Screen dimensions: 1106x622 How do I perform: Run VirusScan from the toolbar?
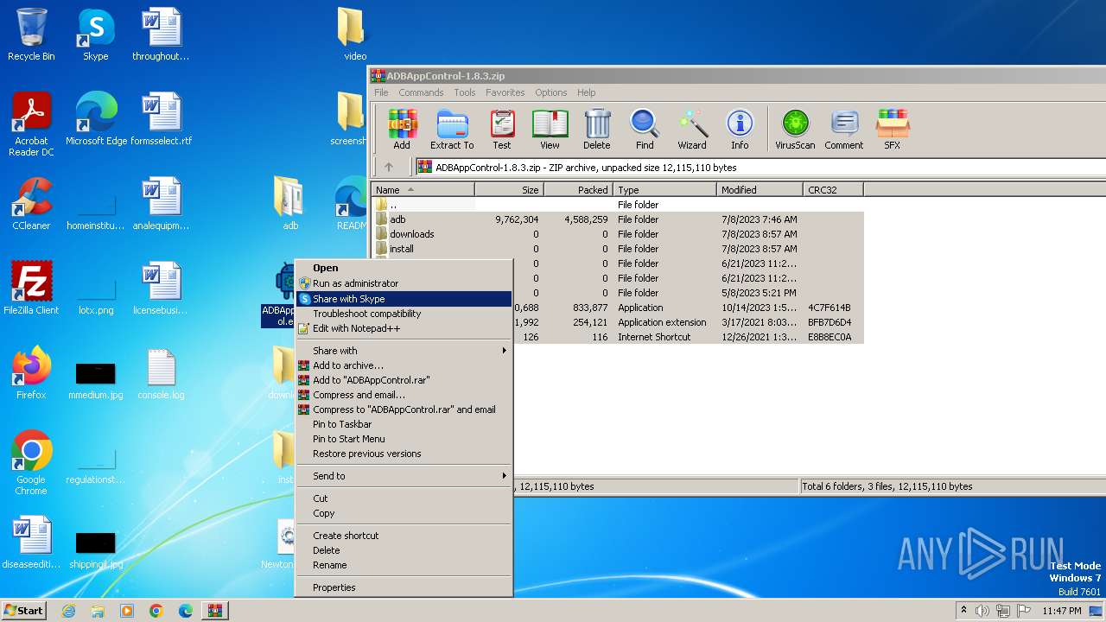[795, 130]
